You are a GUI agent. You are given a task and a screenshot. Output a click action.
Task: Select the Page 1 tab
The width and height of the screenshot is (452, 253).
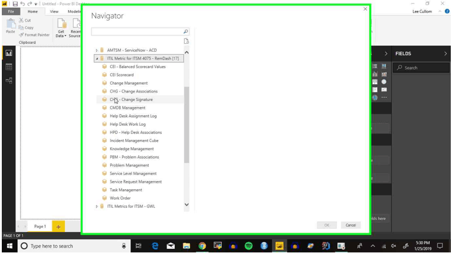point(40,227)
